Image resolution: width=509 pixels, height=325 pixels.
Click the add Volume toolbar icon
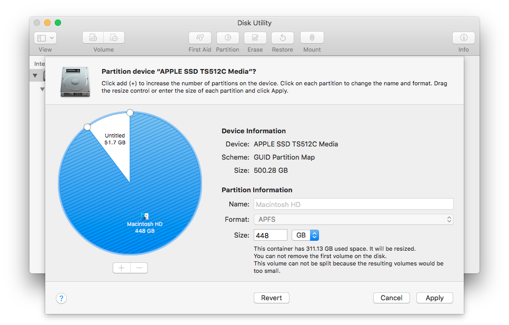[93, 38]
